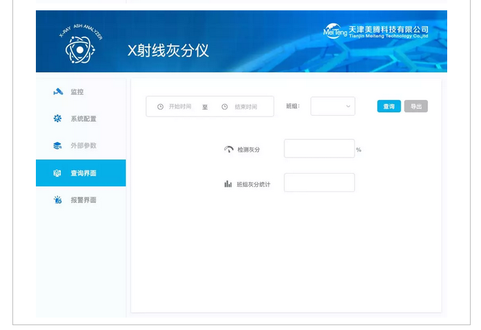Click the 检测灰分 value input box

tap(320, 149)
